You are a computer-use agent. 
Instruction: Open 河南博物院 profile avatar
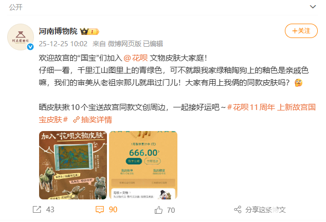point(21,37)
